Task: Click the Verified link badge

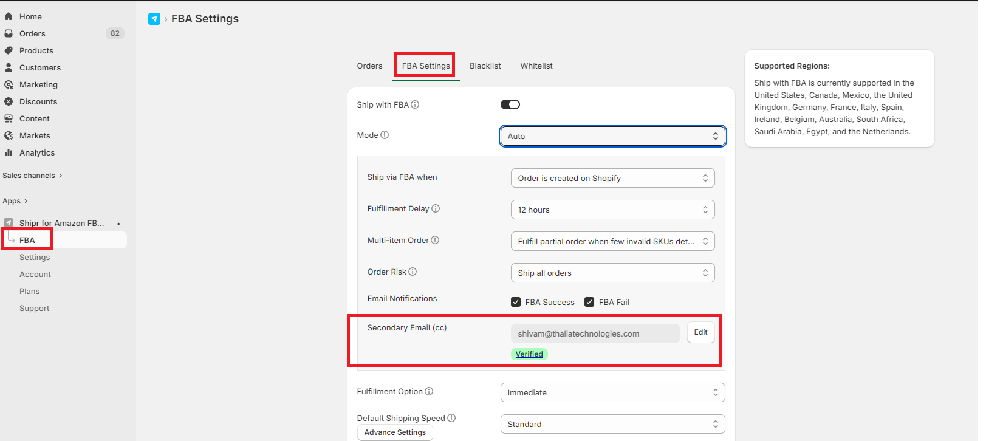Action: (529, 354)
